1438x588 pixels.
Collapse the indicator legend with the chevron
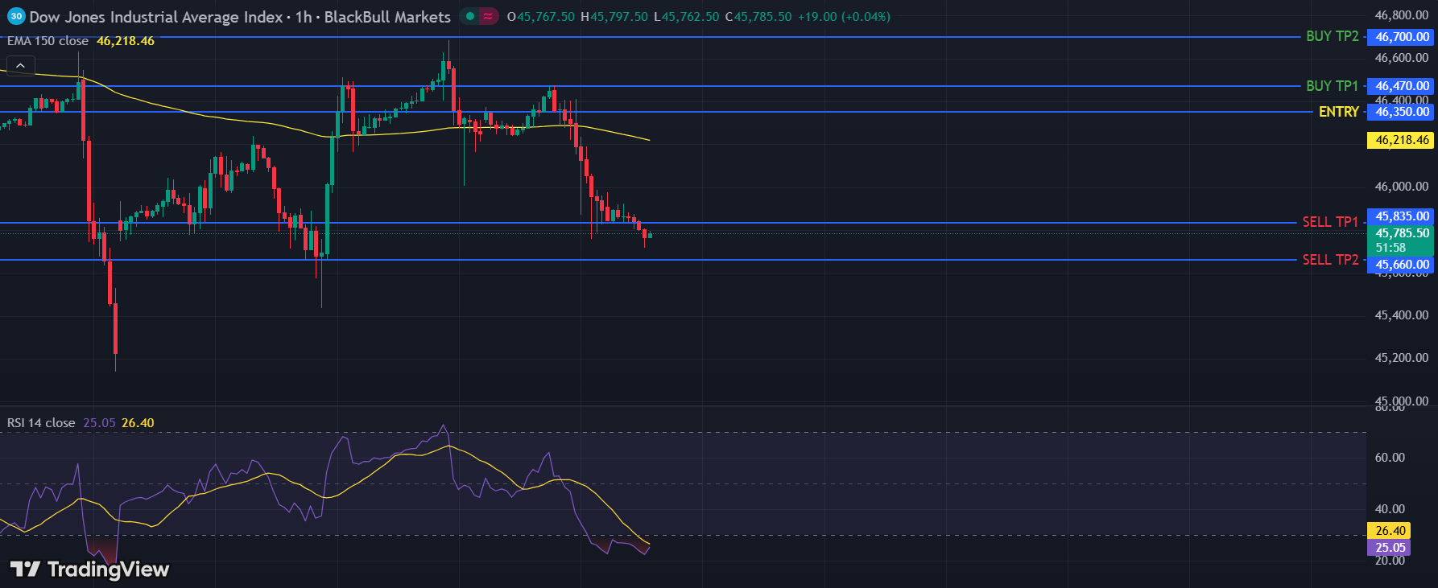tap(20, 65)
